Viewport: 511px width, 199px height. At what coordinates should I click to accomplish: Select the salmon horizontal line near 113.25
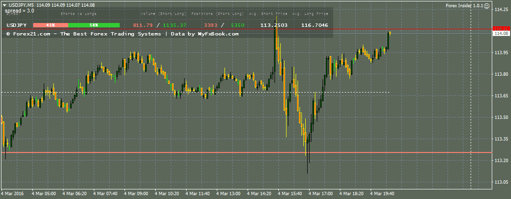pyautogui.click(x=247, y=152)
